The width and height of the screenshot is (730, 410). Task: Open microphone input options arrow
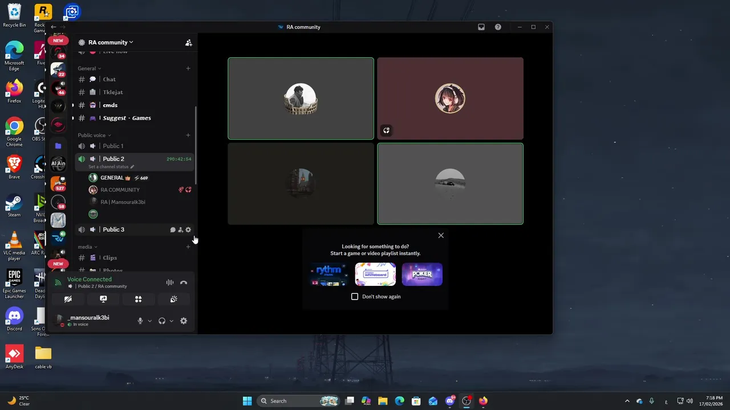click(x=149, y=321)
